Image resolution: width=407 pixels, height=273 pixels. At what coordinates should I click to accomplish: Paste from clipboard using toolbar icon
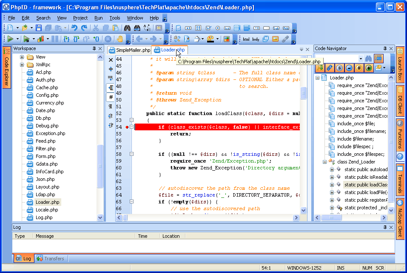pyautogui.click(x=116, y=28)
